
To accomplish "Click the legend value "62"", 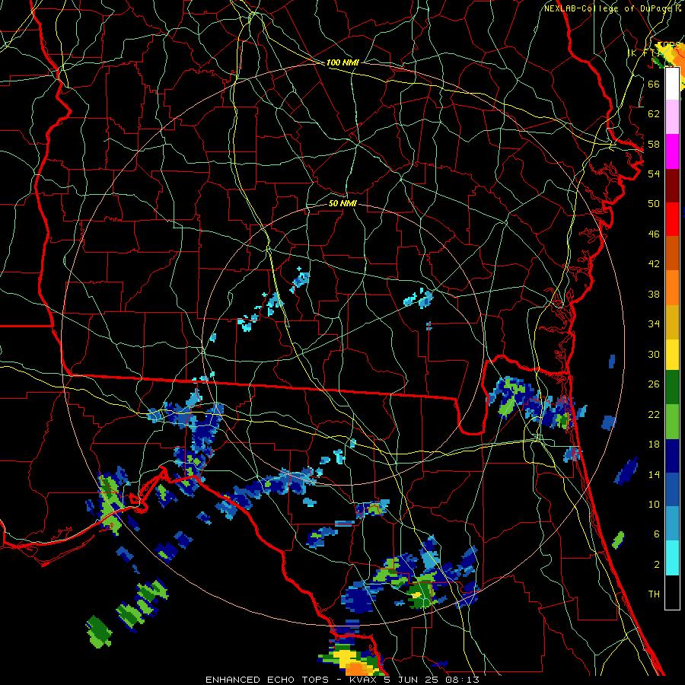I will [x=654, y=114].
